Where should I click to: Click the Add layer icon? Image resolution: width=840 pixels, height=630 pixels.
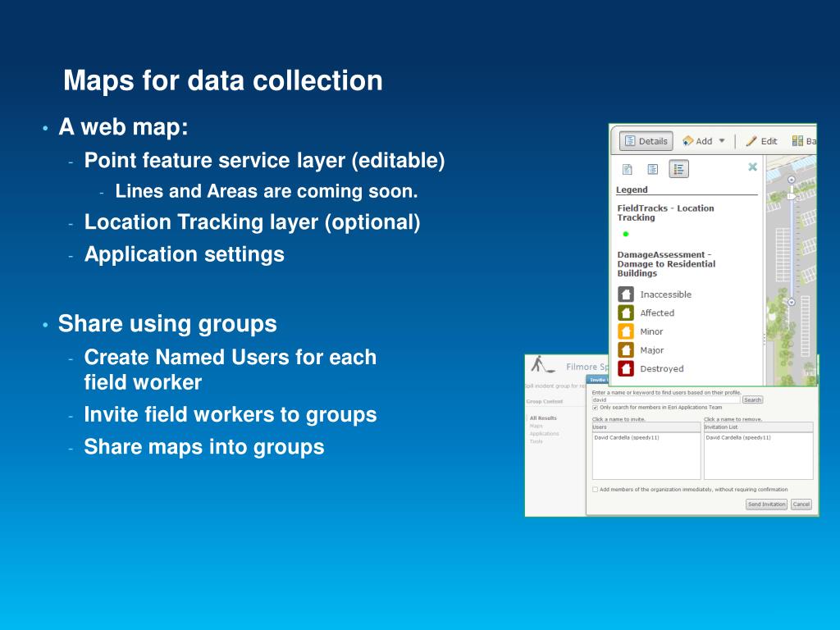[x=688, y=141]
